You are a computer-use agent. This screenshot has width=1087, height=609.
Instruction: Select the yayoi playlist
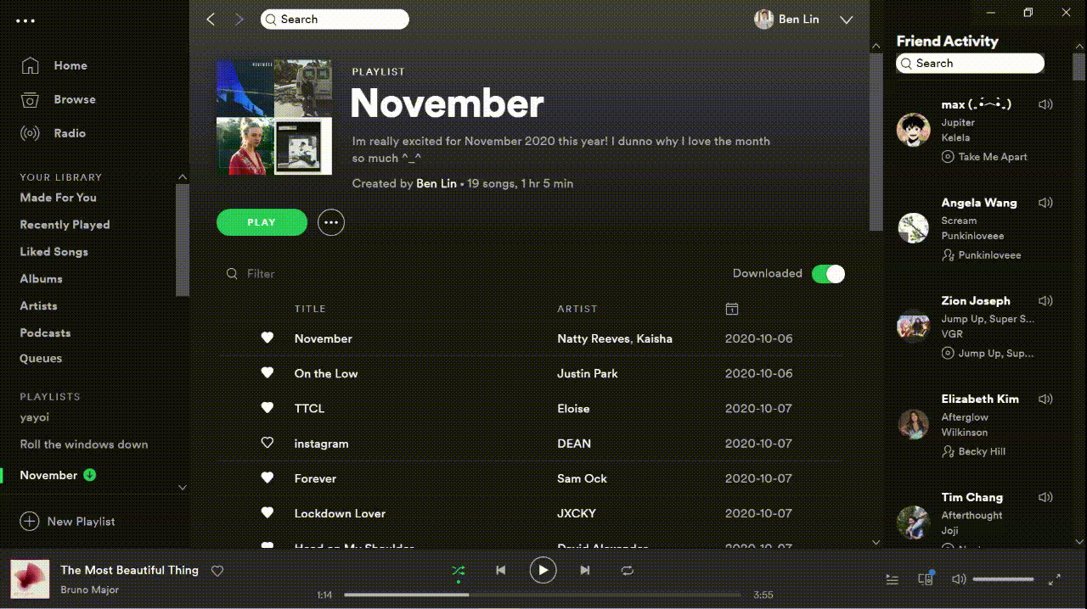click(x=35, y=417)
